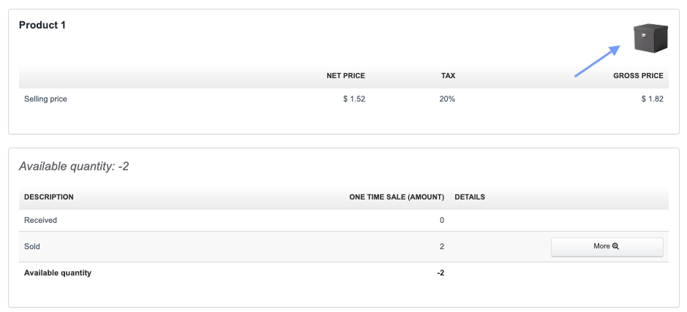The image size is (687, 312).
Task: Select the Sold row label
Action: tap(33, 246)
